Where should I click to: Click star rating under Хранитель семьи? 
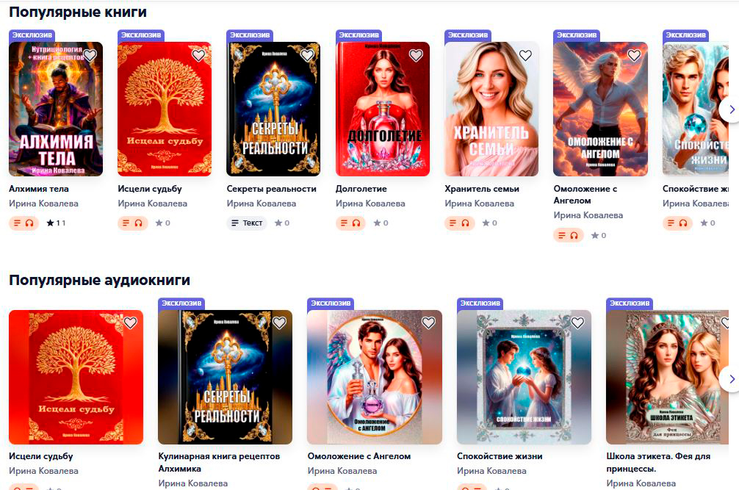(x=489, y=223)
